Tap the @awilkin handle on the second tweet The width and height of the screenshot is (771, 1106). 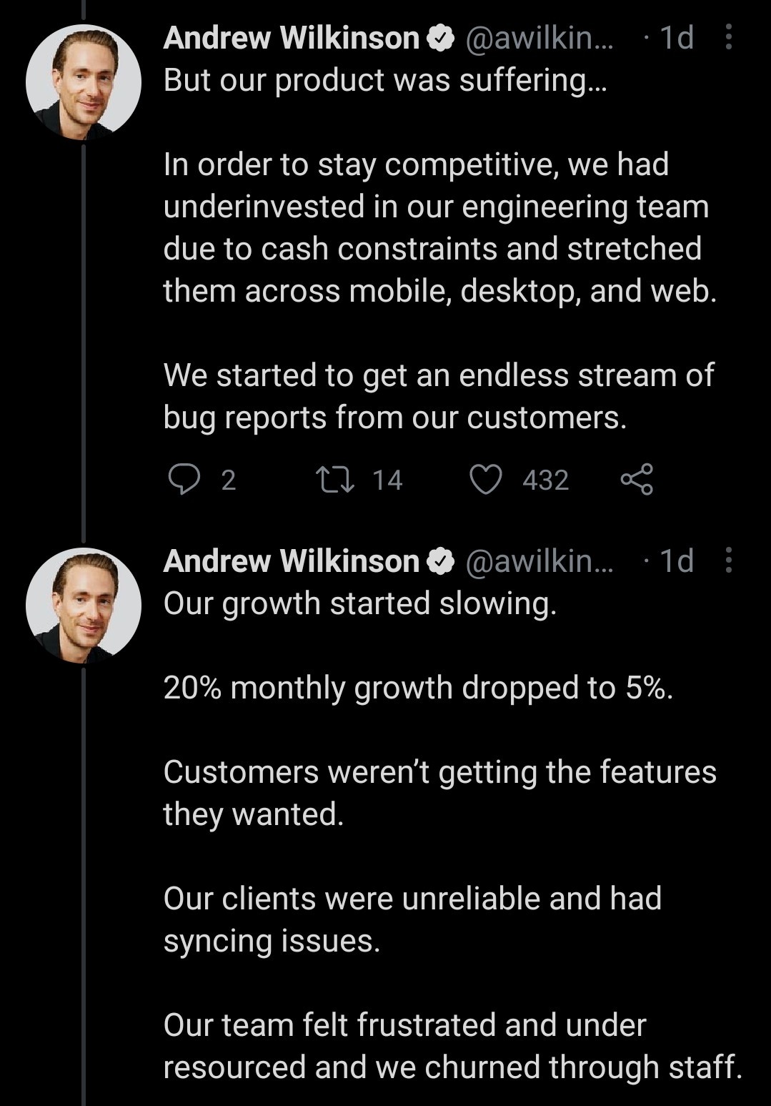[x=539, y=561]
